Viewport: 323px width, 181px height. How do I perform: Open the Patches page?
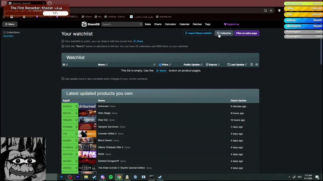click(x=197, y=24)
